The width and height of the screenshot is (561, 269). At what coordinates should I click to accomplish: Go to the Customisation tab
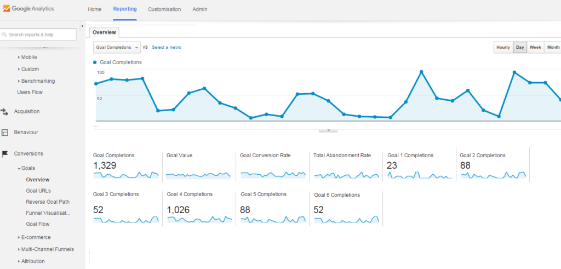point(164,9)
